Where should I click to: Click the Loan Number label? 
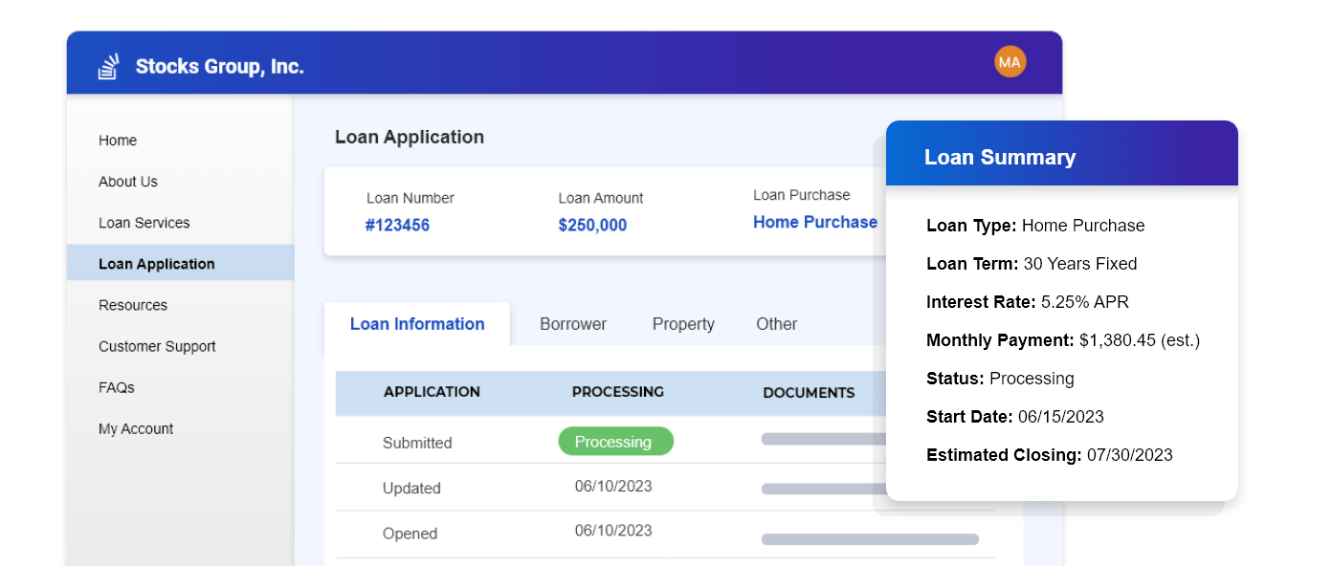pyautogui.click(x=411, y=198)
